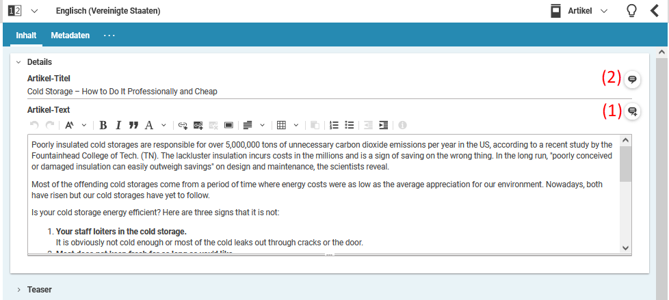Toggle block quote formatting
Viewport: 669px width, 300px height.
coord(133,125)
